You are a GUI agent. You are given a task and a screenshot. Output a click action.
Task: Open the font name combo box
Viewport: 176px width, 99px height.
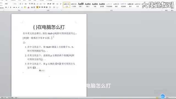9,4
